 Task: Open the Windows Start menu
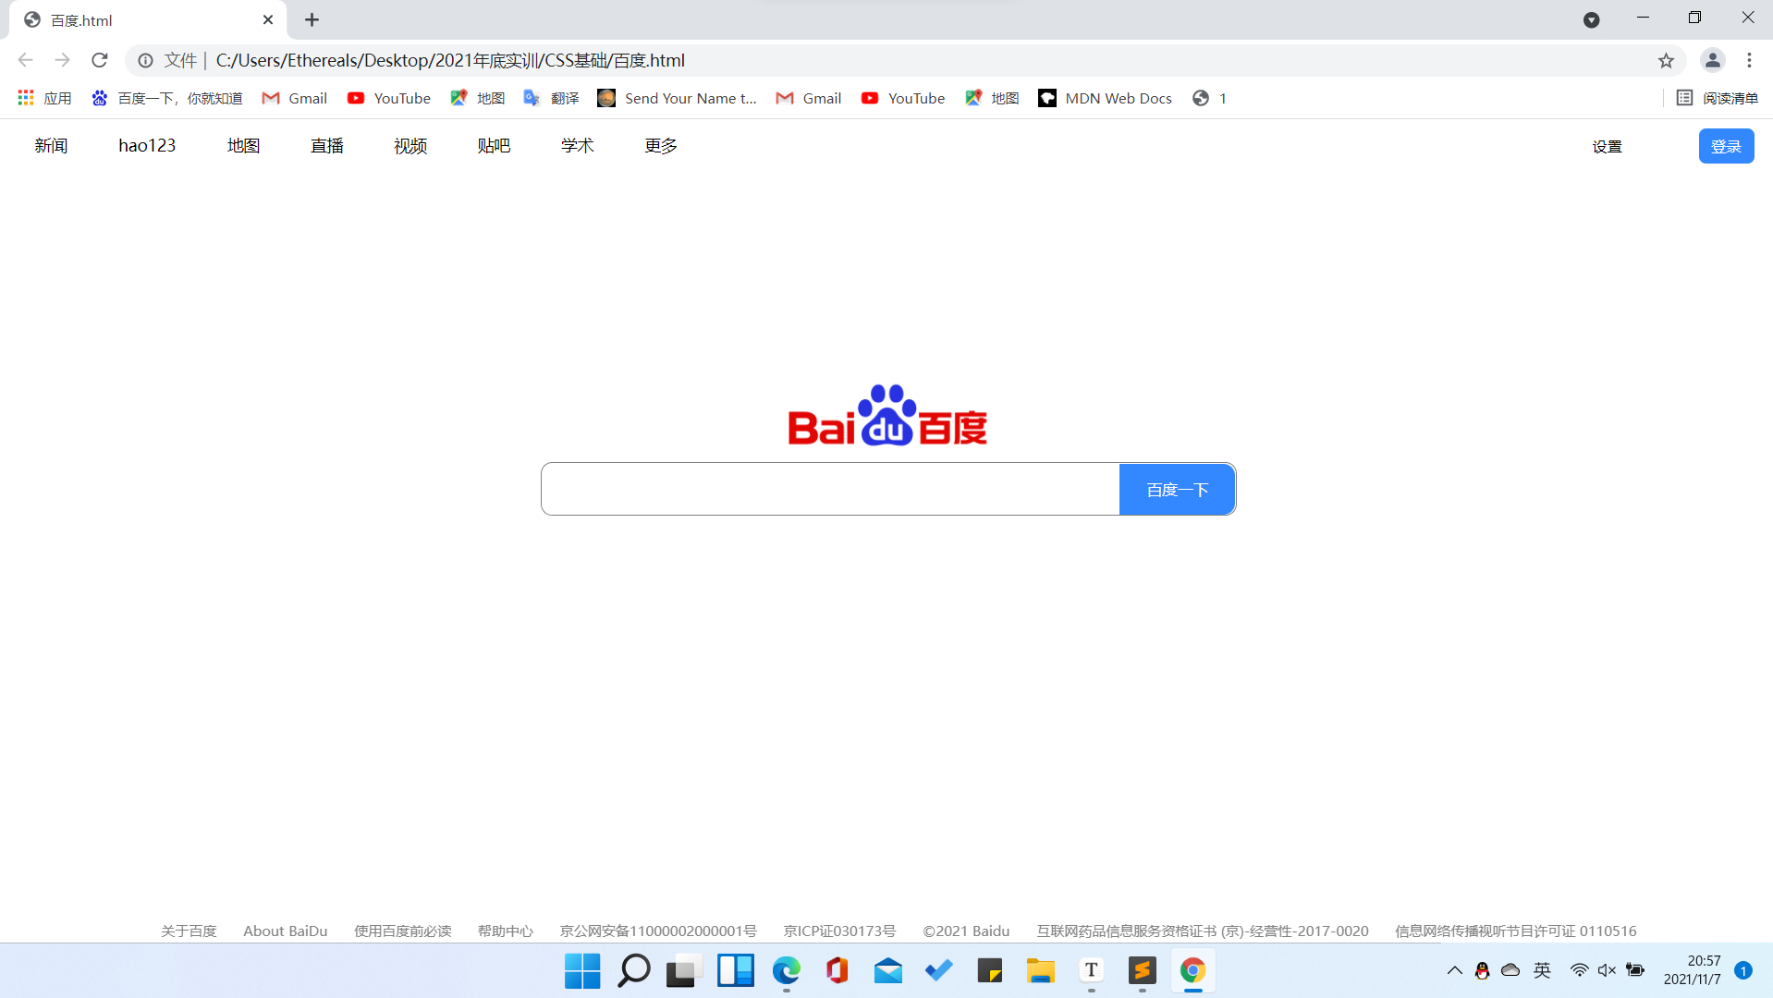pyautogui.click(x=582, y=970)
